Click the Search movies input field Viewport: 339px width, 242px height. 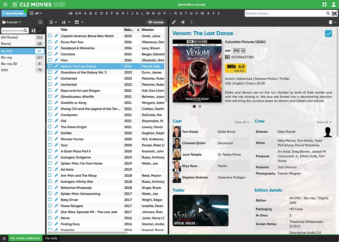(x=285, y=13)
